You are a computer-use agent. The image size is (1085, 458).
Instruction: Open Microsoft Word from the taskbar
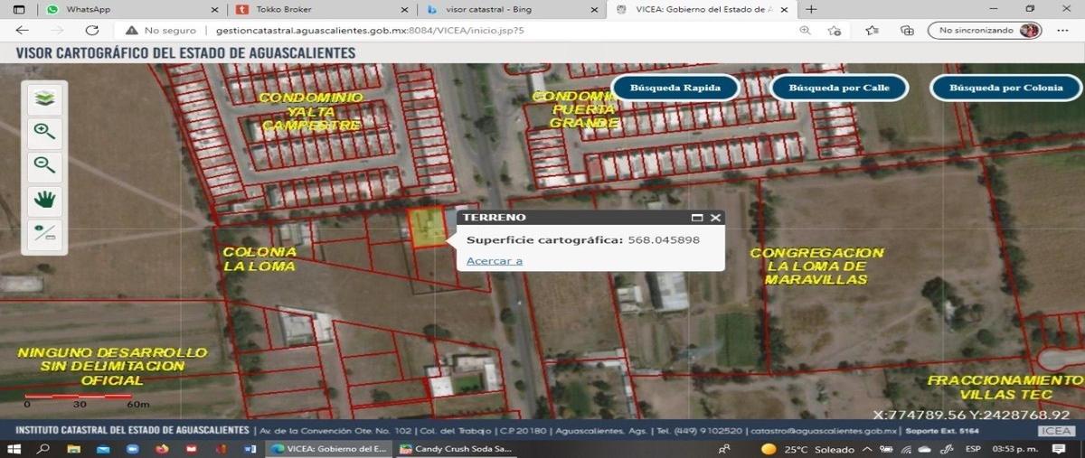click(x=251, y=449)
